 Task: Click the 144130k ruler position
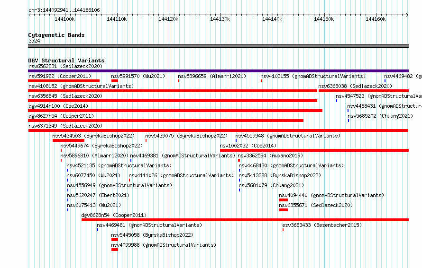(x=220, y=19)
